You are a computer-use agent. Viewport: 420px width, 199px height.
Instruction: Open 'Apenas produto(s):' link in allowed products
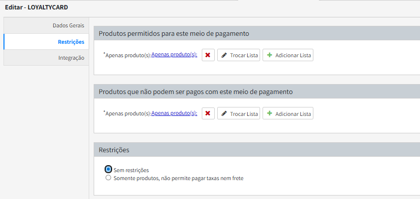174,55
